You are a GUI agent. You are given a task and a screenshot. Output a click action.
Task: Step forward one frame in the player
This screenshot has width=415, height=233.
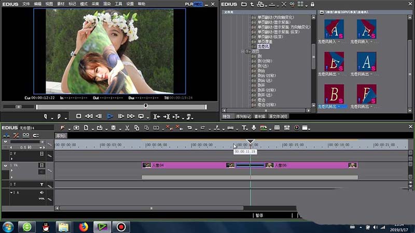121,116
